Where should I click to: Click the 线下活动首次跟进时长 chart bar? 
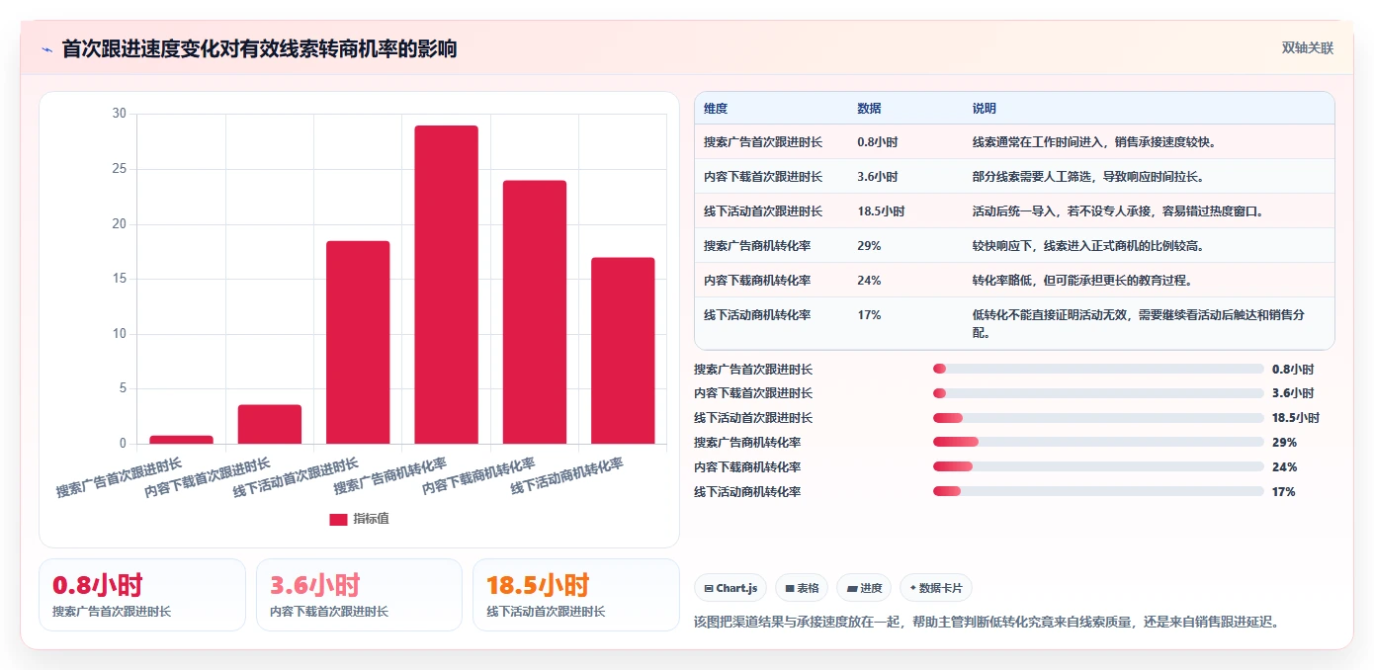pos(358,342)
